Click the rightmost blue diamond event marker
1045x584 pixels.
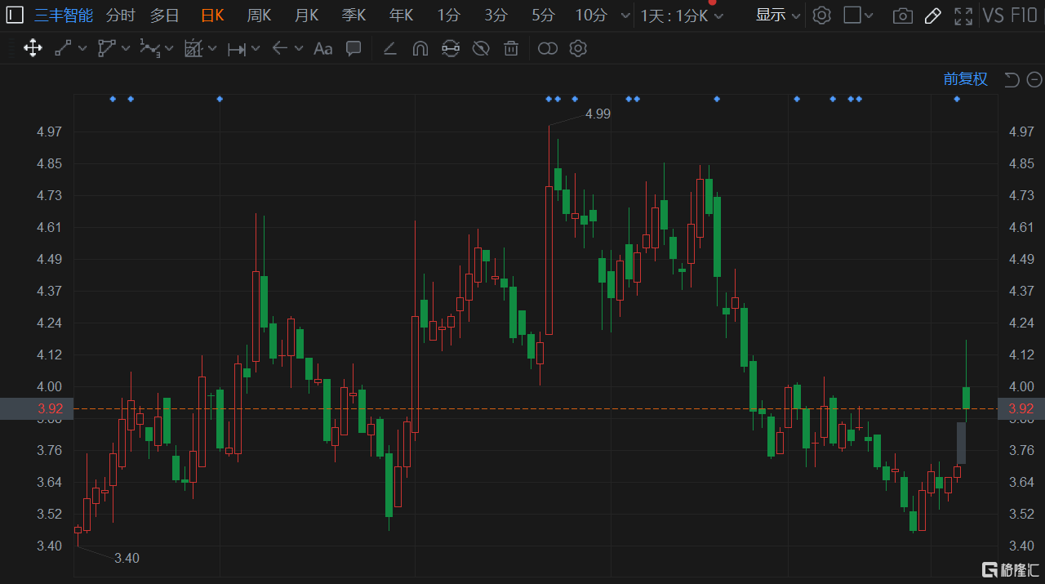[x=957, y=99]
